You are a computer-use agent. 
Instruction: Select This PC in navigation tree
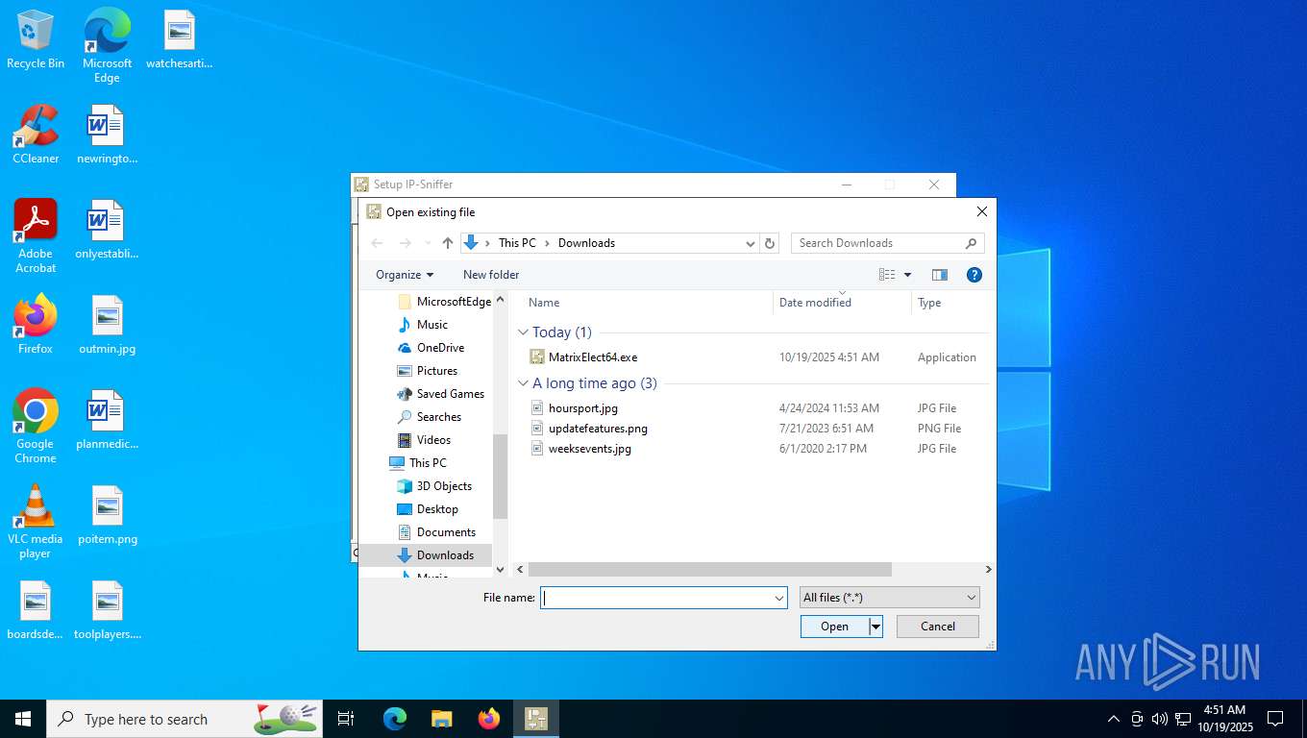[418, 463]
